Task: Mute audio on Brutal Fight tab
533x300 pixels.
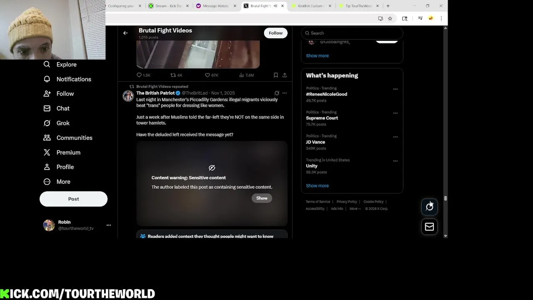Action: coord(275,6)
